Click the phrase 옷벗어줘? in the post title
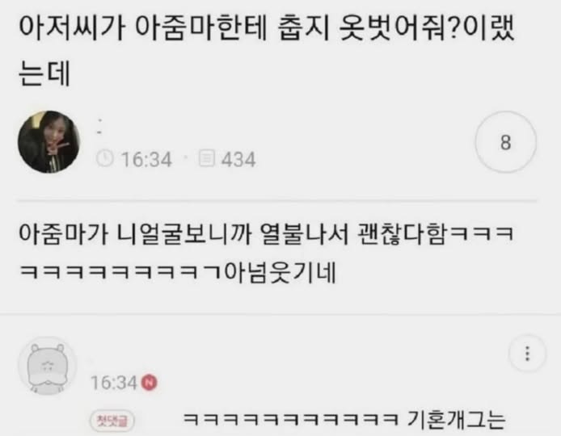 (x=398, y=28)
